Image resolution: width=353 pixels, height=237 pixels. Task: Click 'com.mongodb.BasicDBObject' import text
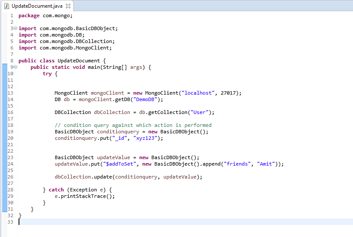tap(78, 28)
